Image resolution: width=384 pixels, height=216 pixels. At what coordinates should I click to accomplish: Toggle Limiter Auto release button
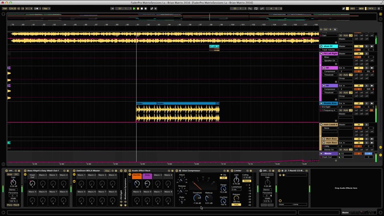[236, 205]
